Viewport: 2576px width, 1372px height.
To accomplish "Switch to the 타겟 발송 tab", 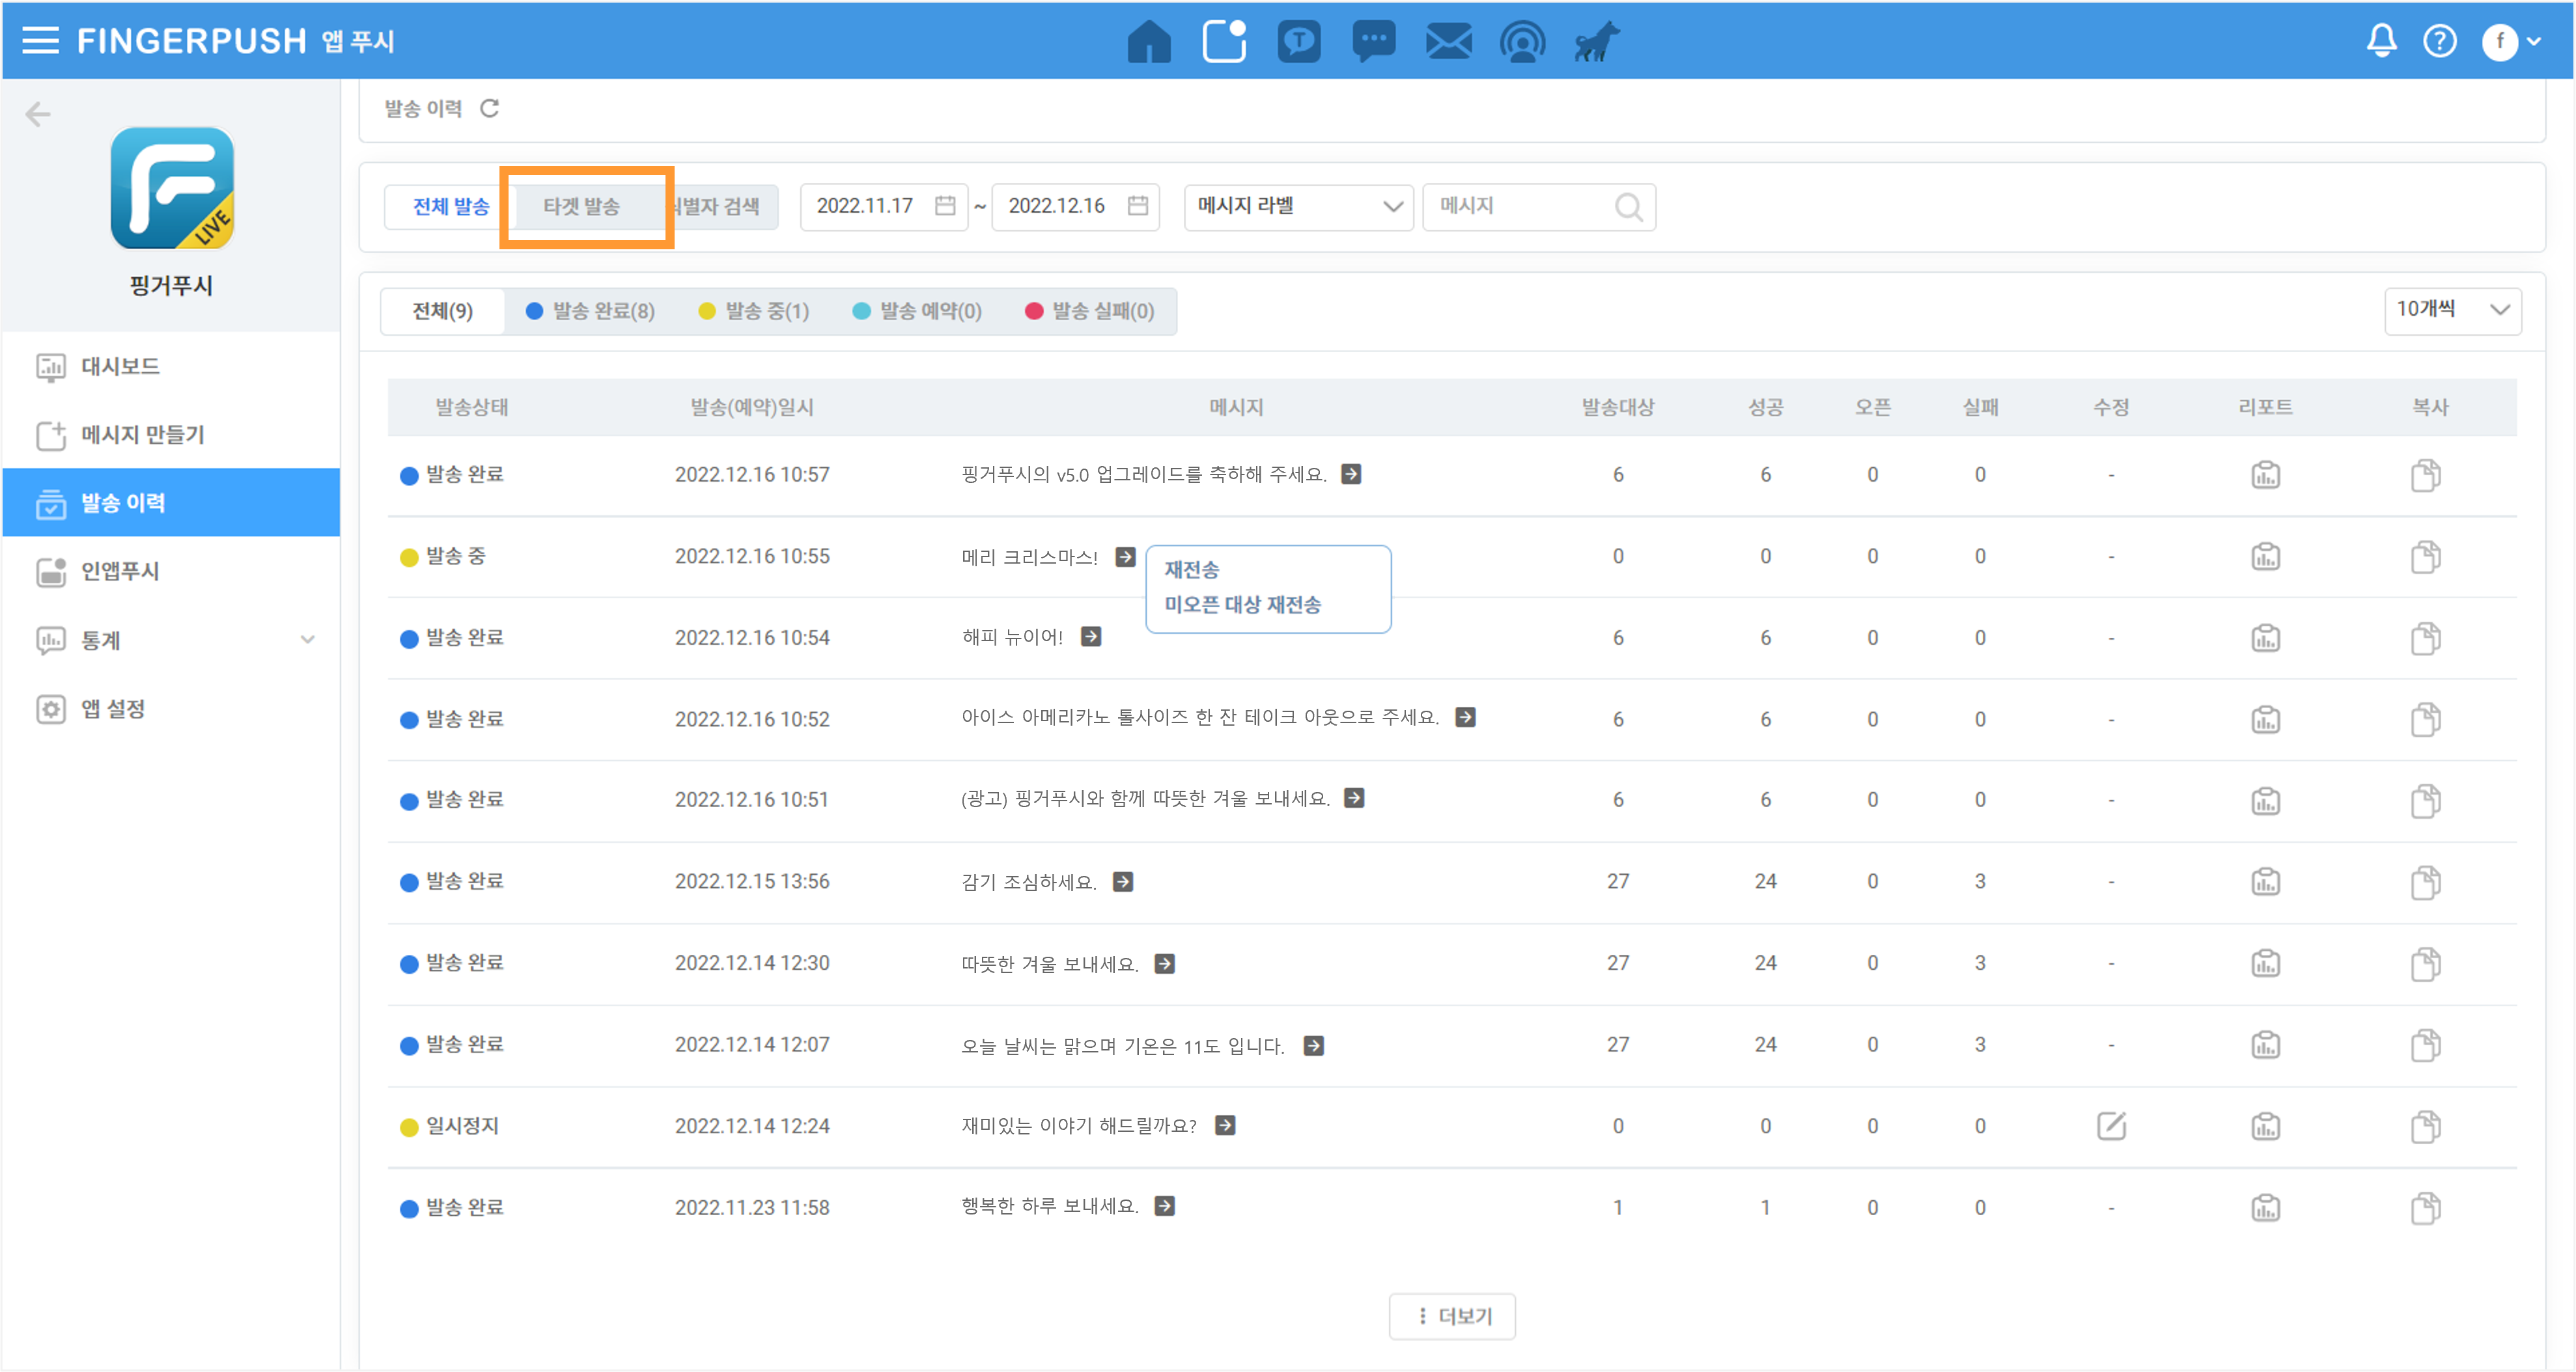I will tap(581, 207).
